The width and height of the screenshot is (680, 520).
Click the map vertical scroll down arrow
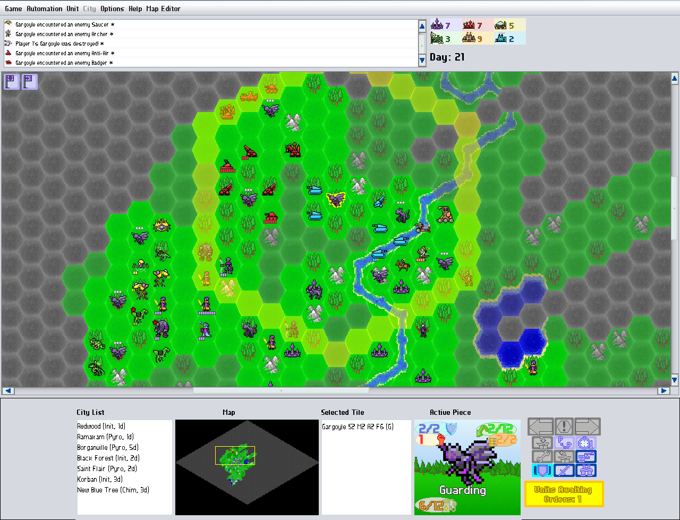[675, 379]
